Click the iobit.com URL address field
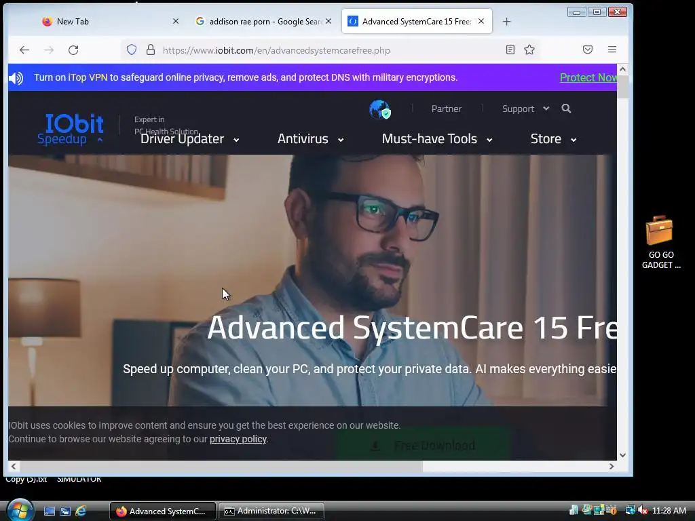 329,50
